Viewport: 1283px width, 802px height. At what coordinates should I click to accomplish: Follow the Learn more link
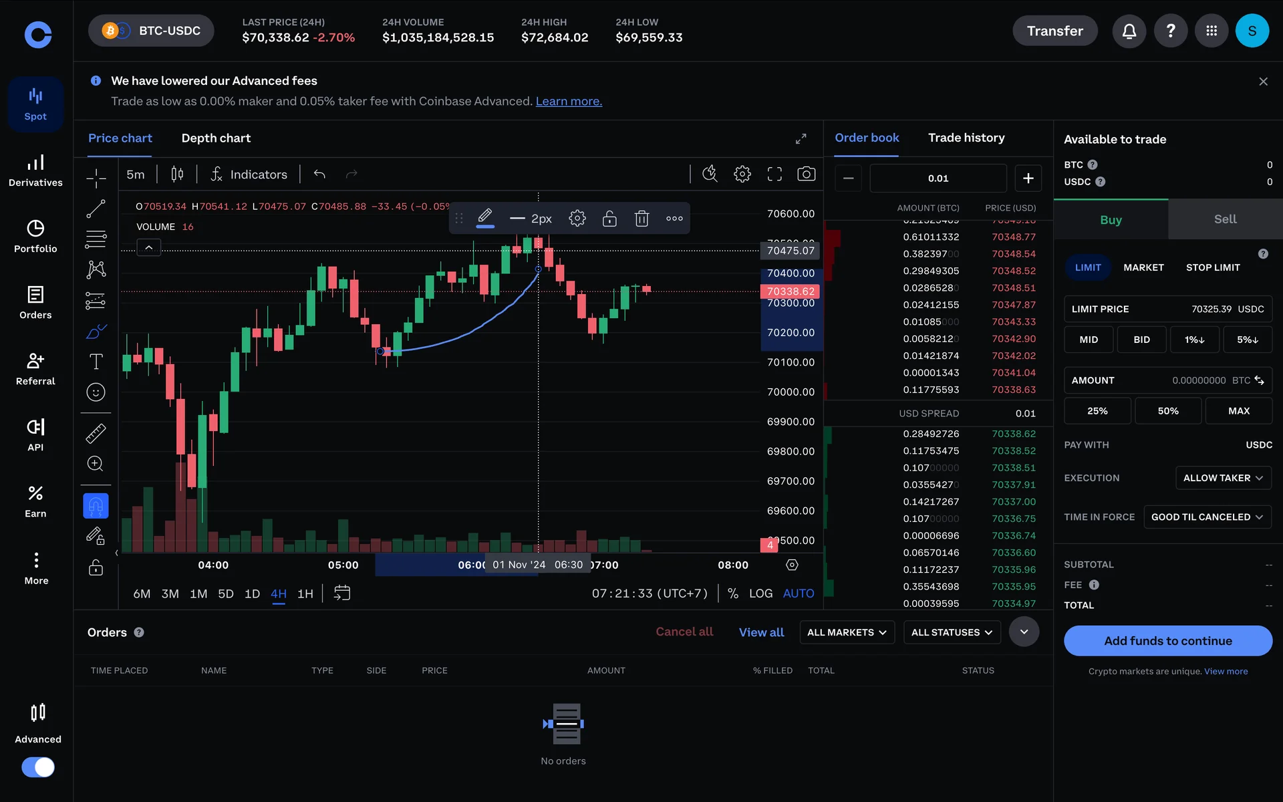(x=569, y=102)
